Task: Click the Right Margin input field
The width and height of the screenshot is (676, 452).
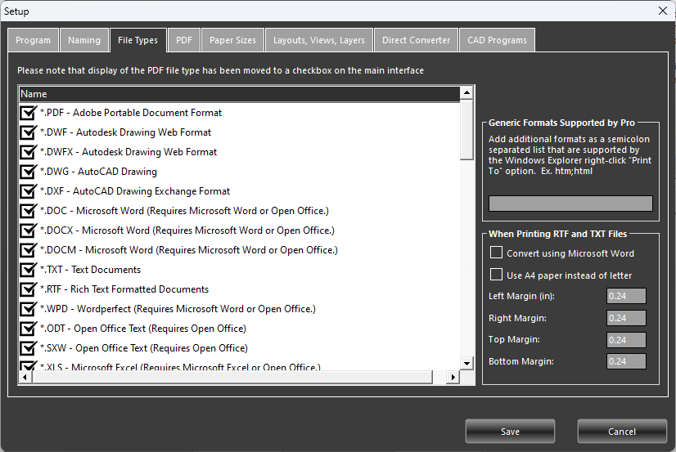Action: point(626,318)
